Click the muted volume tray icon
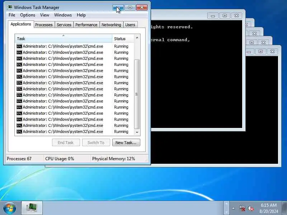The width and height of the screenshot is (287, 215). point(251,208)
